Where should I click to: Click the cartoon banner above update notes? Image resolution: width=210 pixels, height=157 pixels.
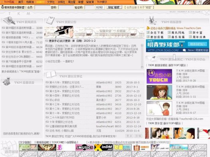(94, 32)
